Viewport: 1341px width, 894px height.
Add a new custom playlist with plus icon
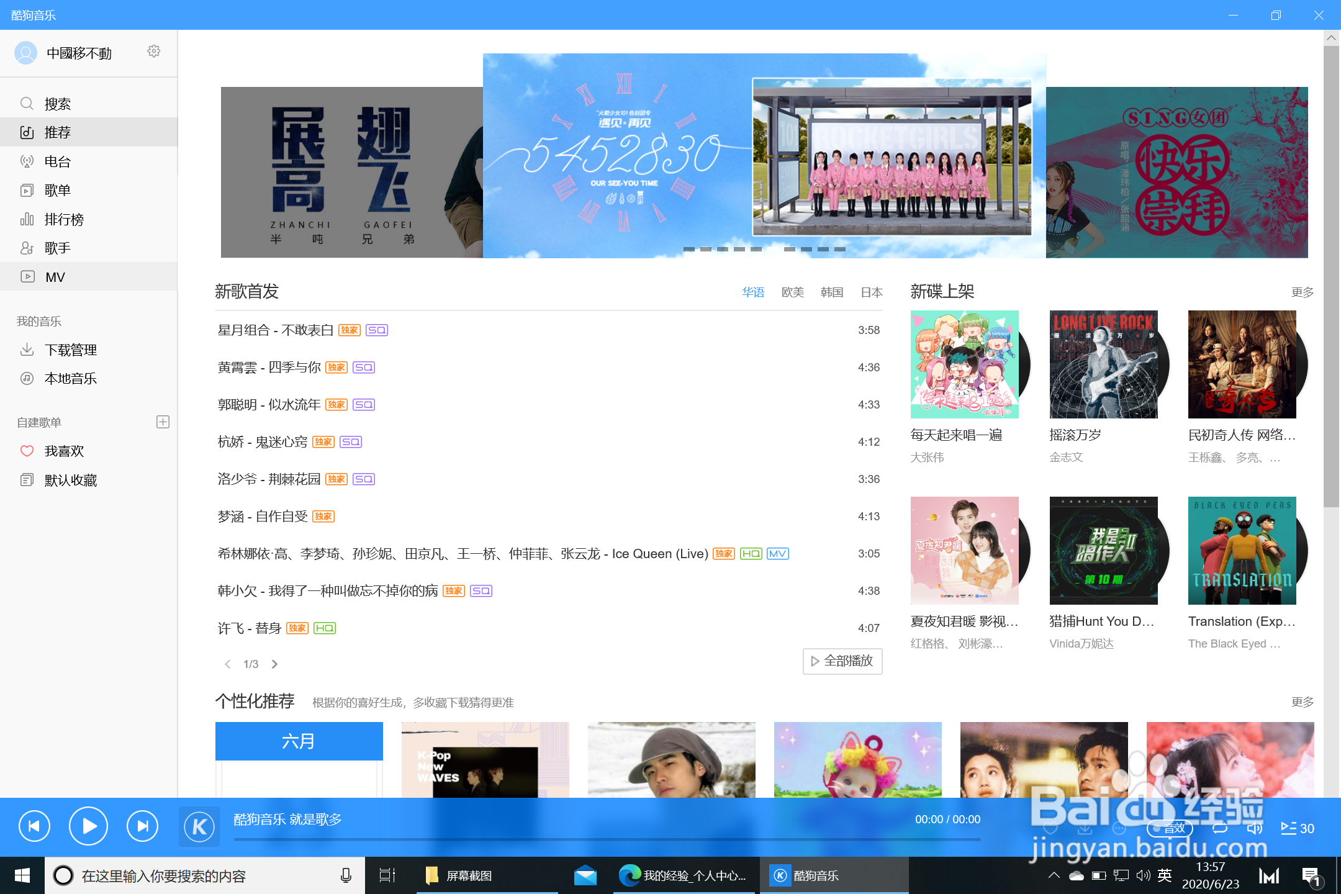coord(163,422)
